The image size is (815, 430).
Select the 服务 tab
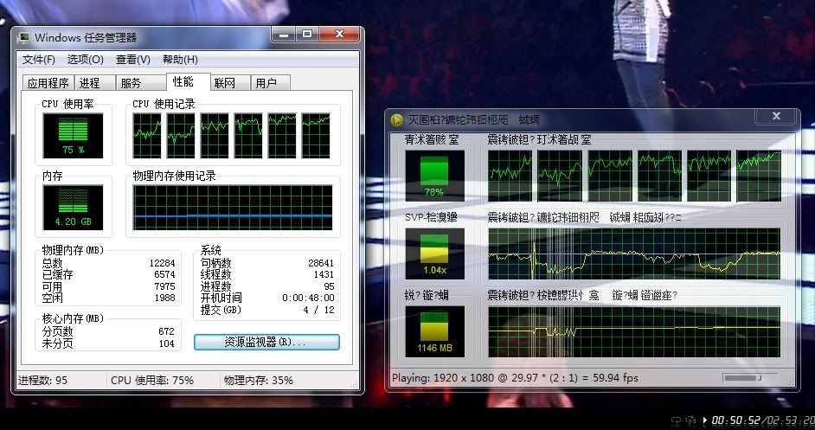[132, 83]
